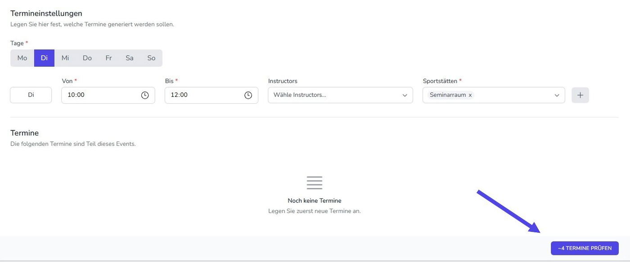630x262 pixels.
Task: Click the Seminarraum tag in Sportstätten
Action: [x=447, y=95]
